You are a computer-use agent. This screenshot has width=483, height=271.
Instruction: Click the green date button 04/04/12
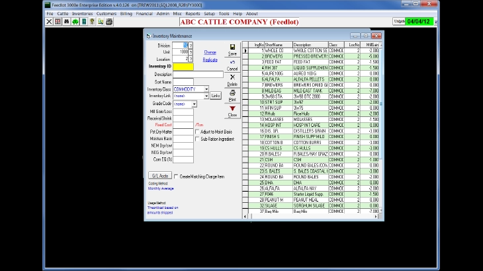(418, 22)
